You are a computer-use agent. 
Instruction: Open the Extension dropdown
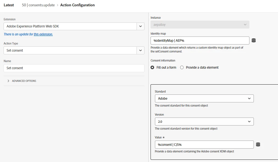(140, 26)
